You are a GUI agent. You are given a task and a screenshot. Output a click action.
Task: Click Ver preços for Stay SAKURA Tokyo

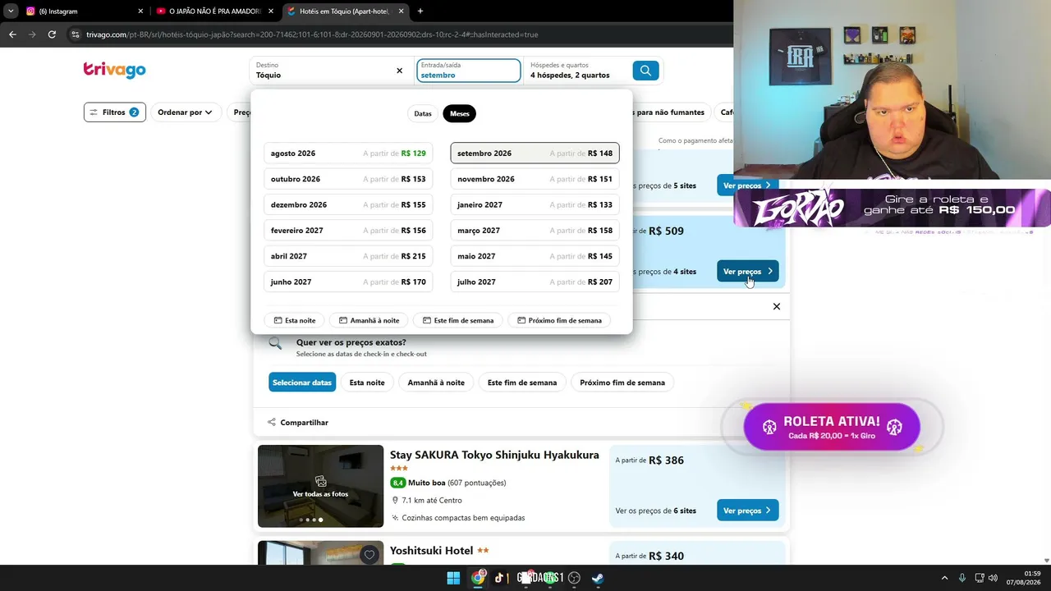tap(747, 511)
